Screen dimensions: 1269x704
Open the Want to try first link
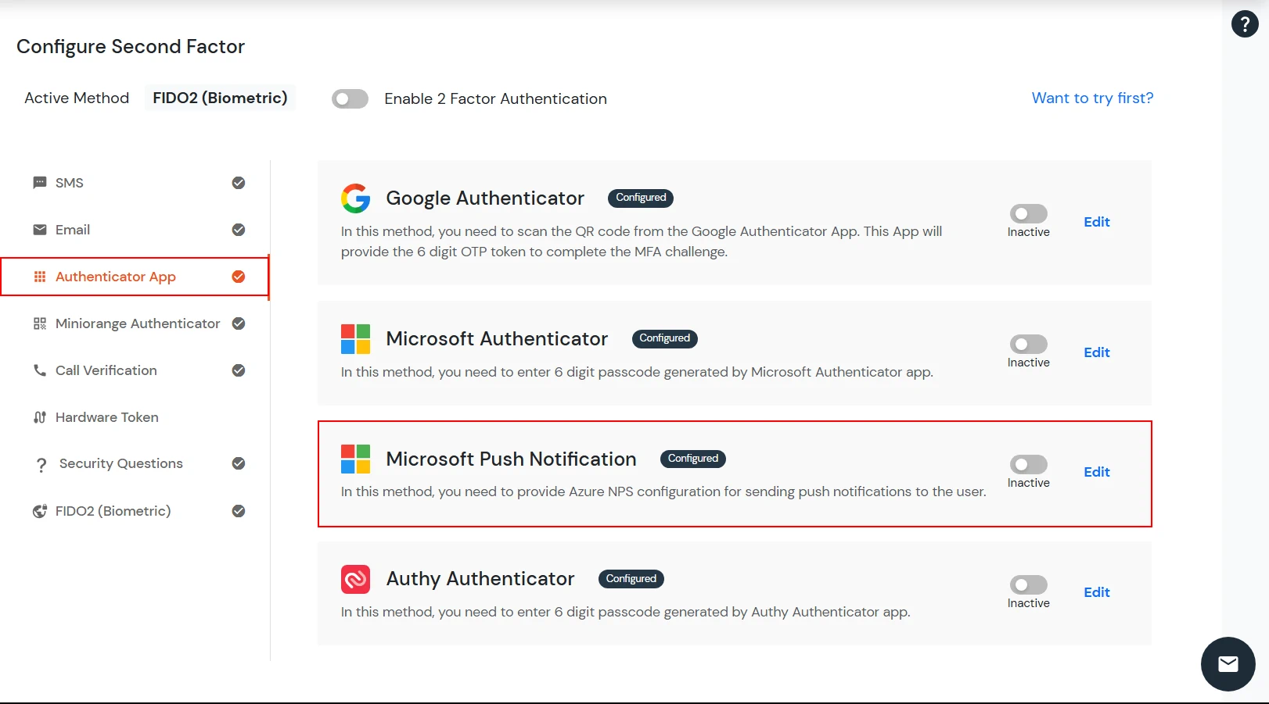coord(1092,98)
